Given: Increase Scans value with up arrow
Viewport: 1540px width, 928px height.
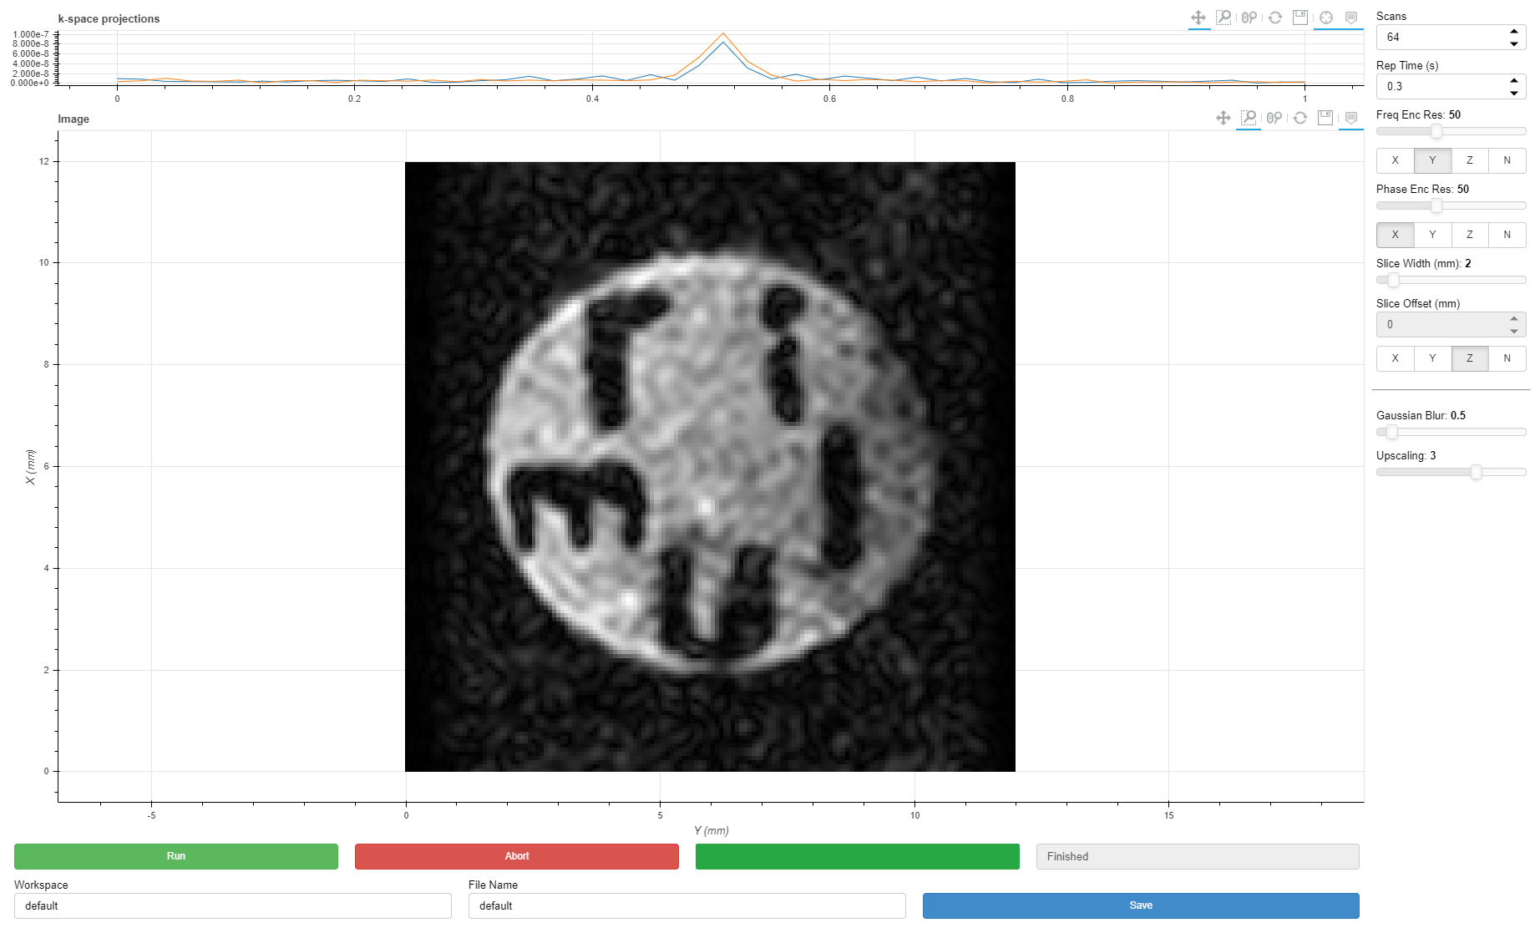Looking at the screenshot, I should 1514,32.
